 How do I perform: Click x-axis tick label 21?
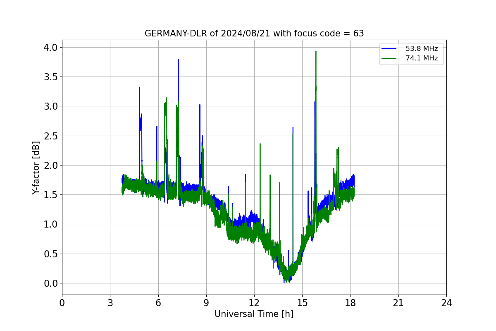[398, 303]
